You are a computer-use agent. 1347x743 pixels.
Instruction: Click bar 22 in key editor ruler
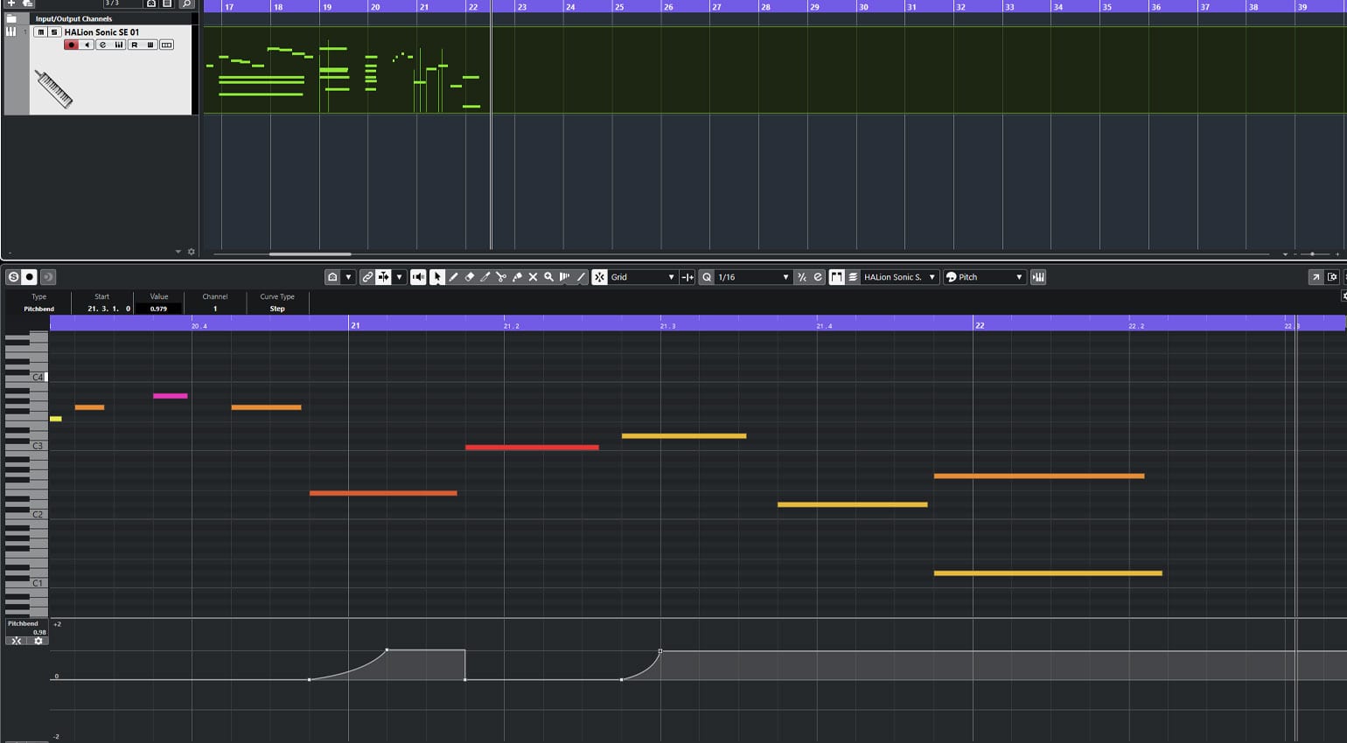980,325
